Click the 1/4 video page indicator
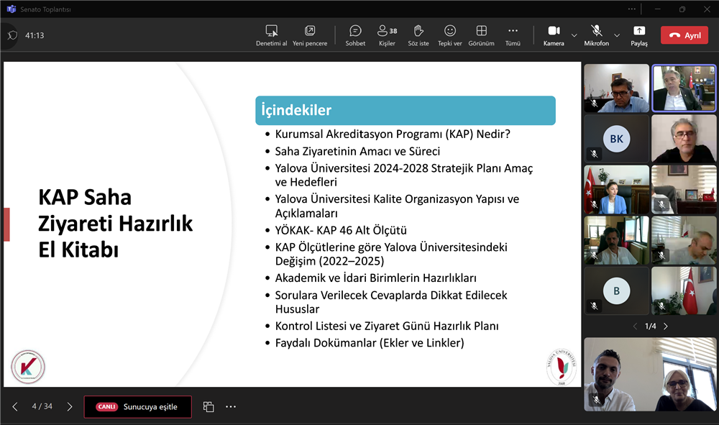This screenshot has height=425, width=719. pos(650,326)
